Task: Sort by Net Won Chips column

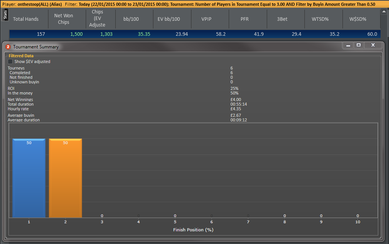Action: [x=63, y=19]
